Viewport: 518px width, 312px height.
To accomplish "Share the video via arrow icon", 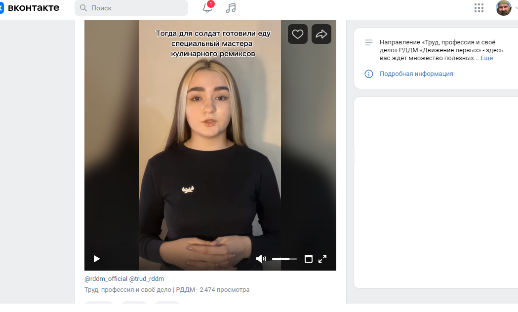I will tap(321, 34).
